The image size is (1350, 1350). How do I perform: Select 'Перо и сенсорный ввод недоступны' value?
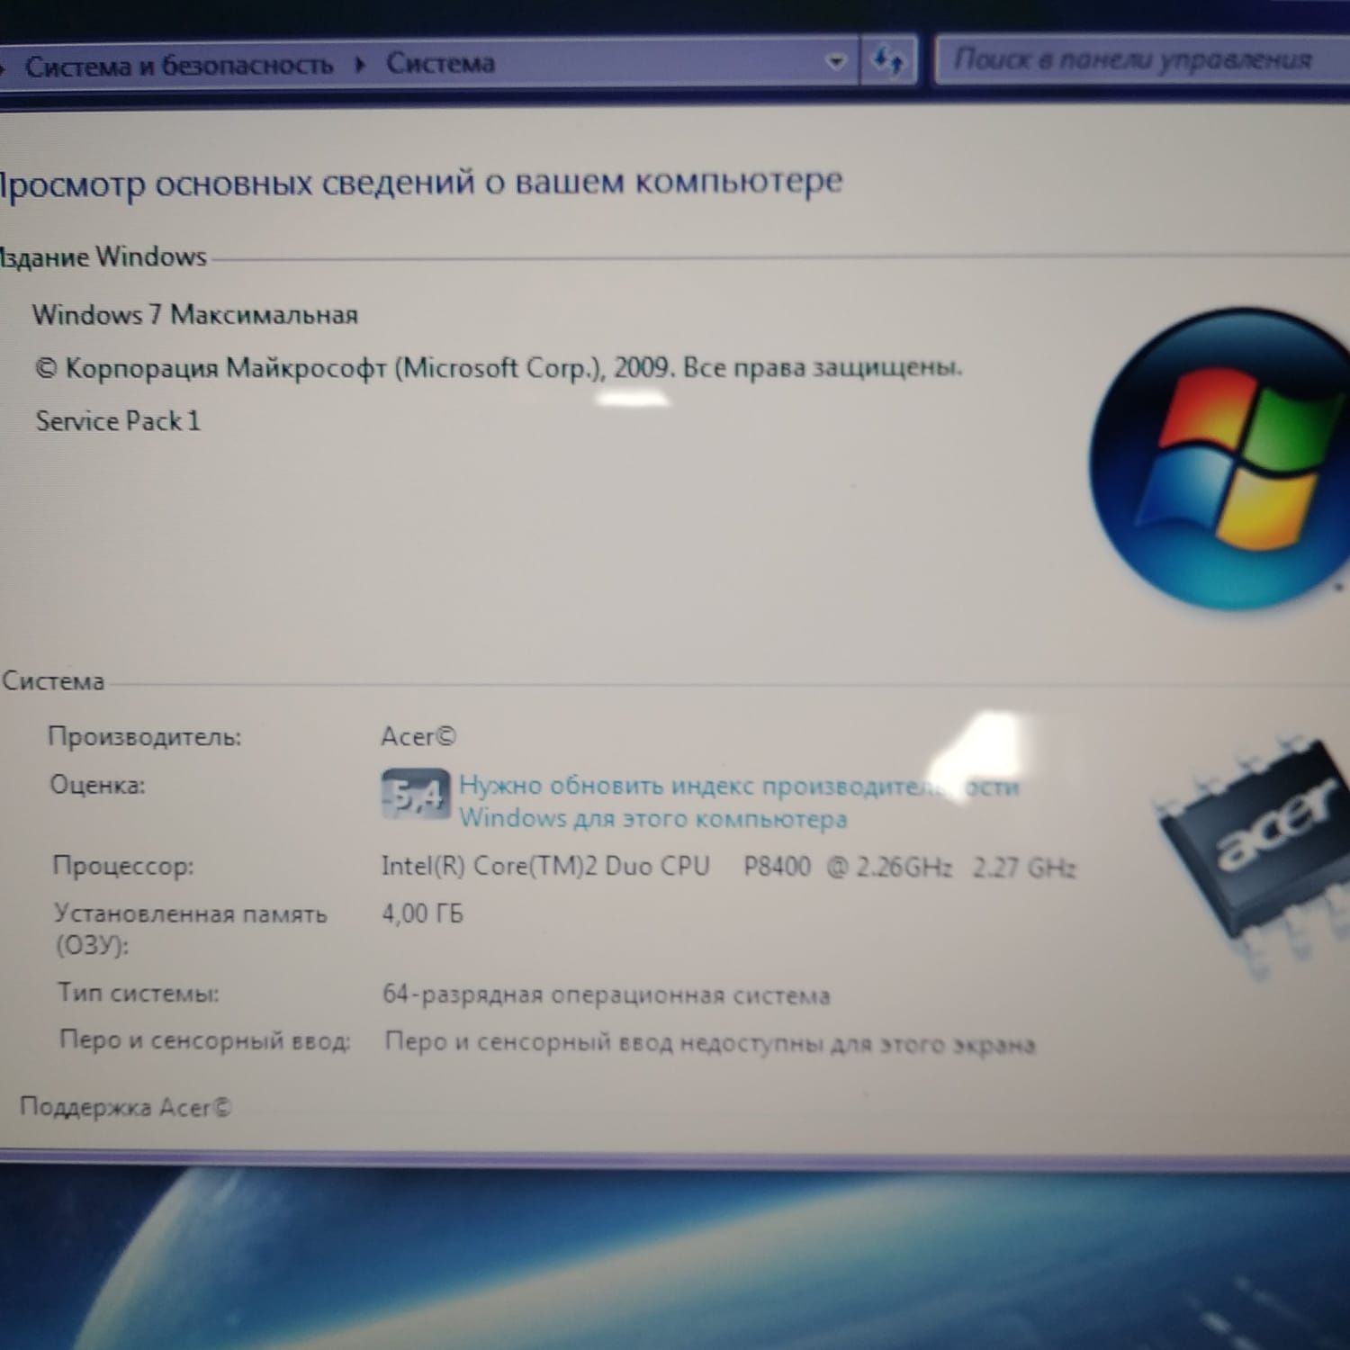[709, 1043]
